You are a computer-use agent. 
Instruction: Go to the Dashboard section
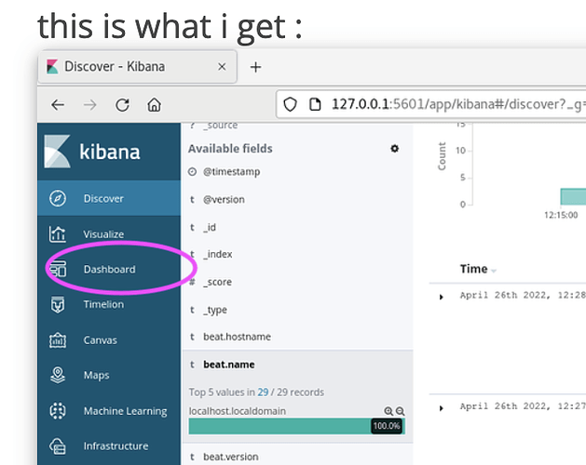tap(109, 269)
